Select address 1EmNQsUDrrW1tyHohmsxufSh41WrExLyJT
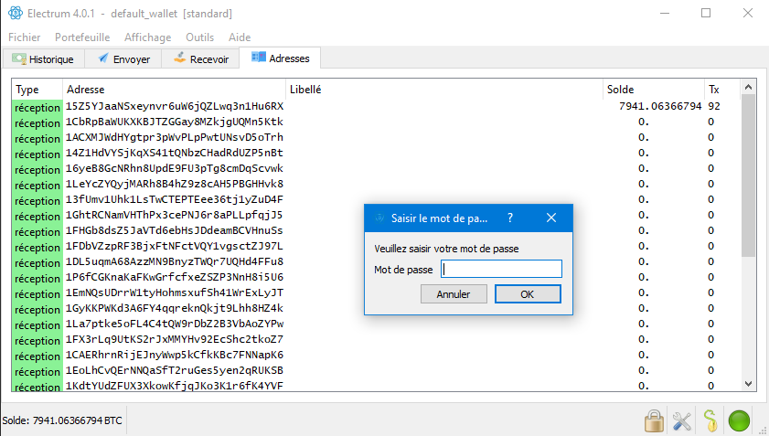This screenshot has height=436, width=769. pyautogui.click(x=175, y=292)
